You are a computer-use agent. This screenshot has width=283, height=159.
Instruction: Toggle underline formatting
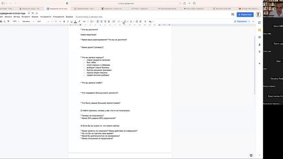(x=72, y=22)
